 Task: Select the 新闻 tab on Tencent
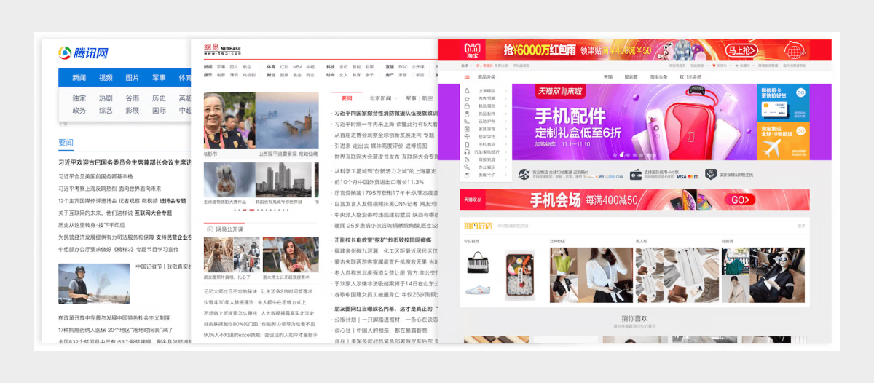[79, 78]
